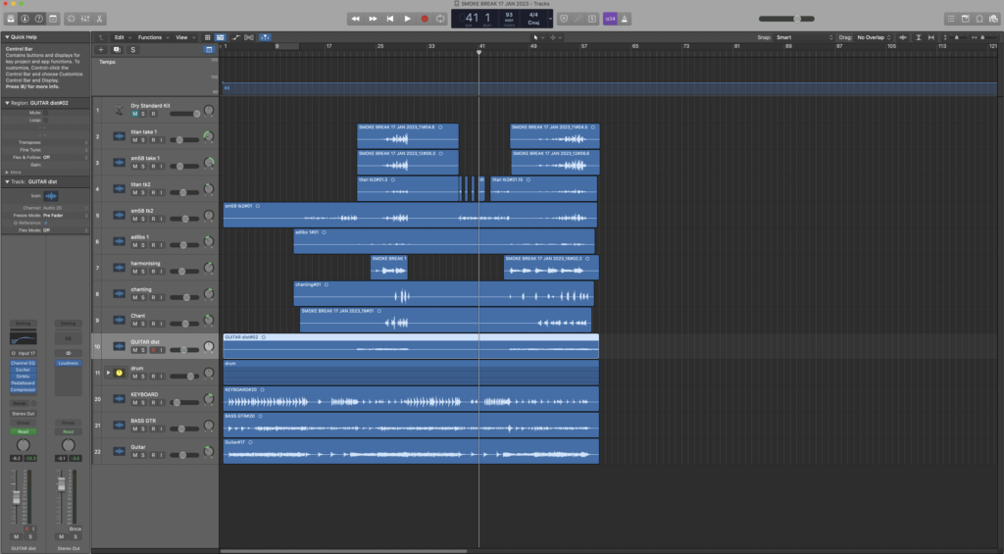Image resolution: width=1004 pixels, height=554 pixels.
Task: Click the Loudness plugin on Stereo Out
Action: point(68,363)
